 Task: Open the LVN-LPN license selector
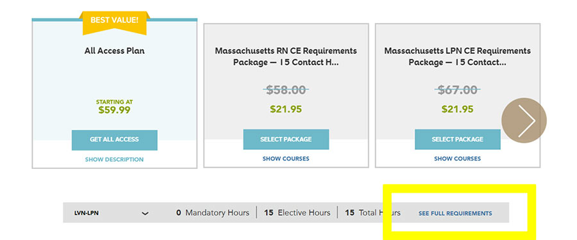112,213
